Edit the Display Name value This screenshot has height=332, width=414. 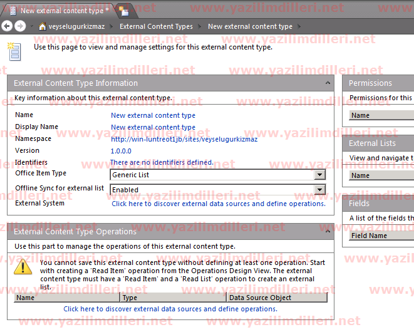click(153, 127)
